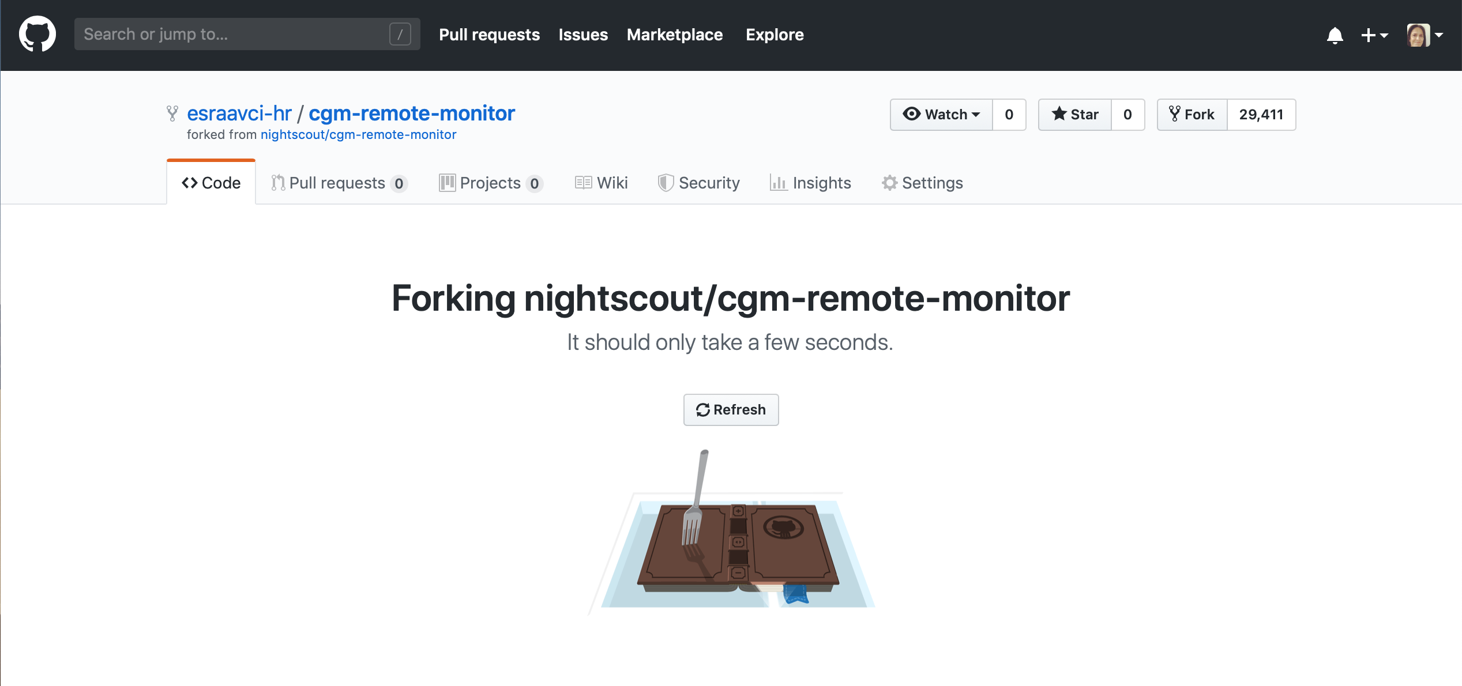View watchers count 0
The image size is (1462, 686).
pyautogui.click(x=1009, y=115)
